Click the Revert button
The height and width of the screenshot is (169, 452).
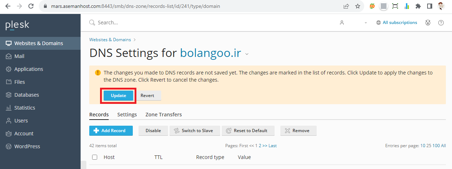point(147,96)
